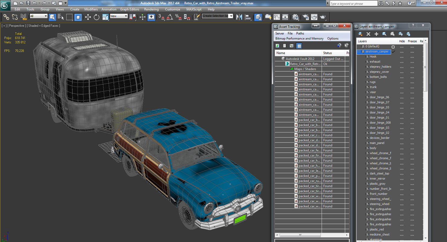Click Select Highlighted Objects and Layers icon

(384, 34)
